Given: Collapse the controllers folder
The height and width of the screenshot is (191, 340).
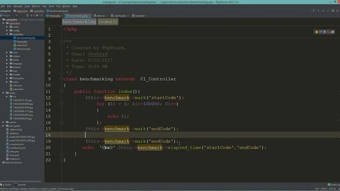Looking at the screenshot, I should pyautogui.click(x=7, y=34).
